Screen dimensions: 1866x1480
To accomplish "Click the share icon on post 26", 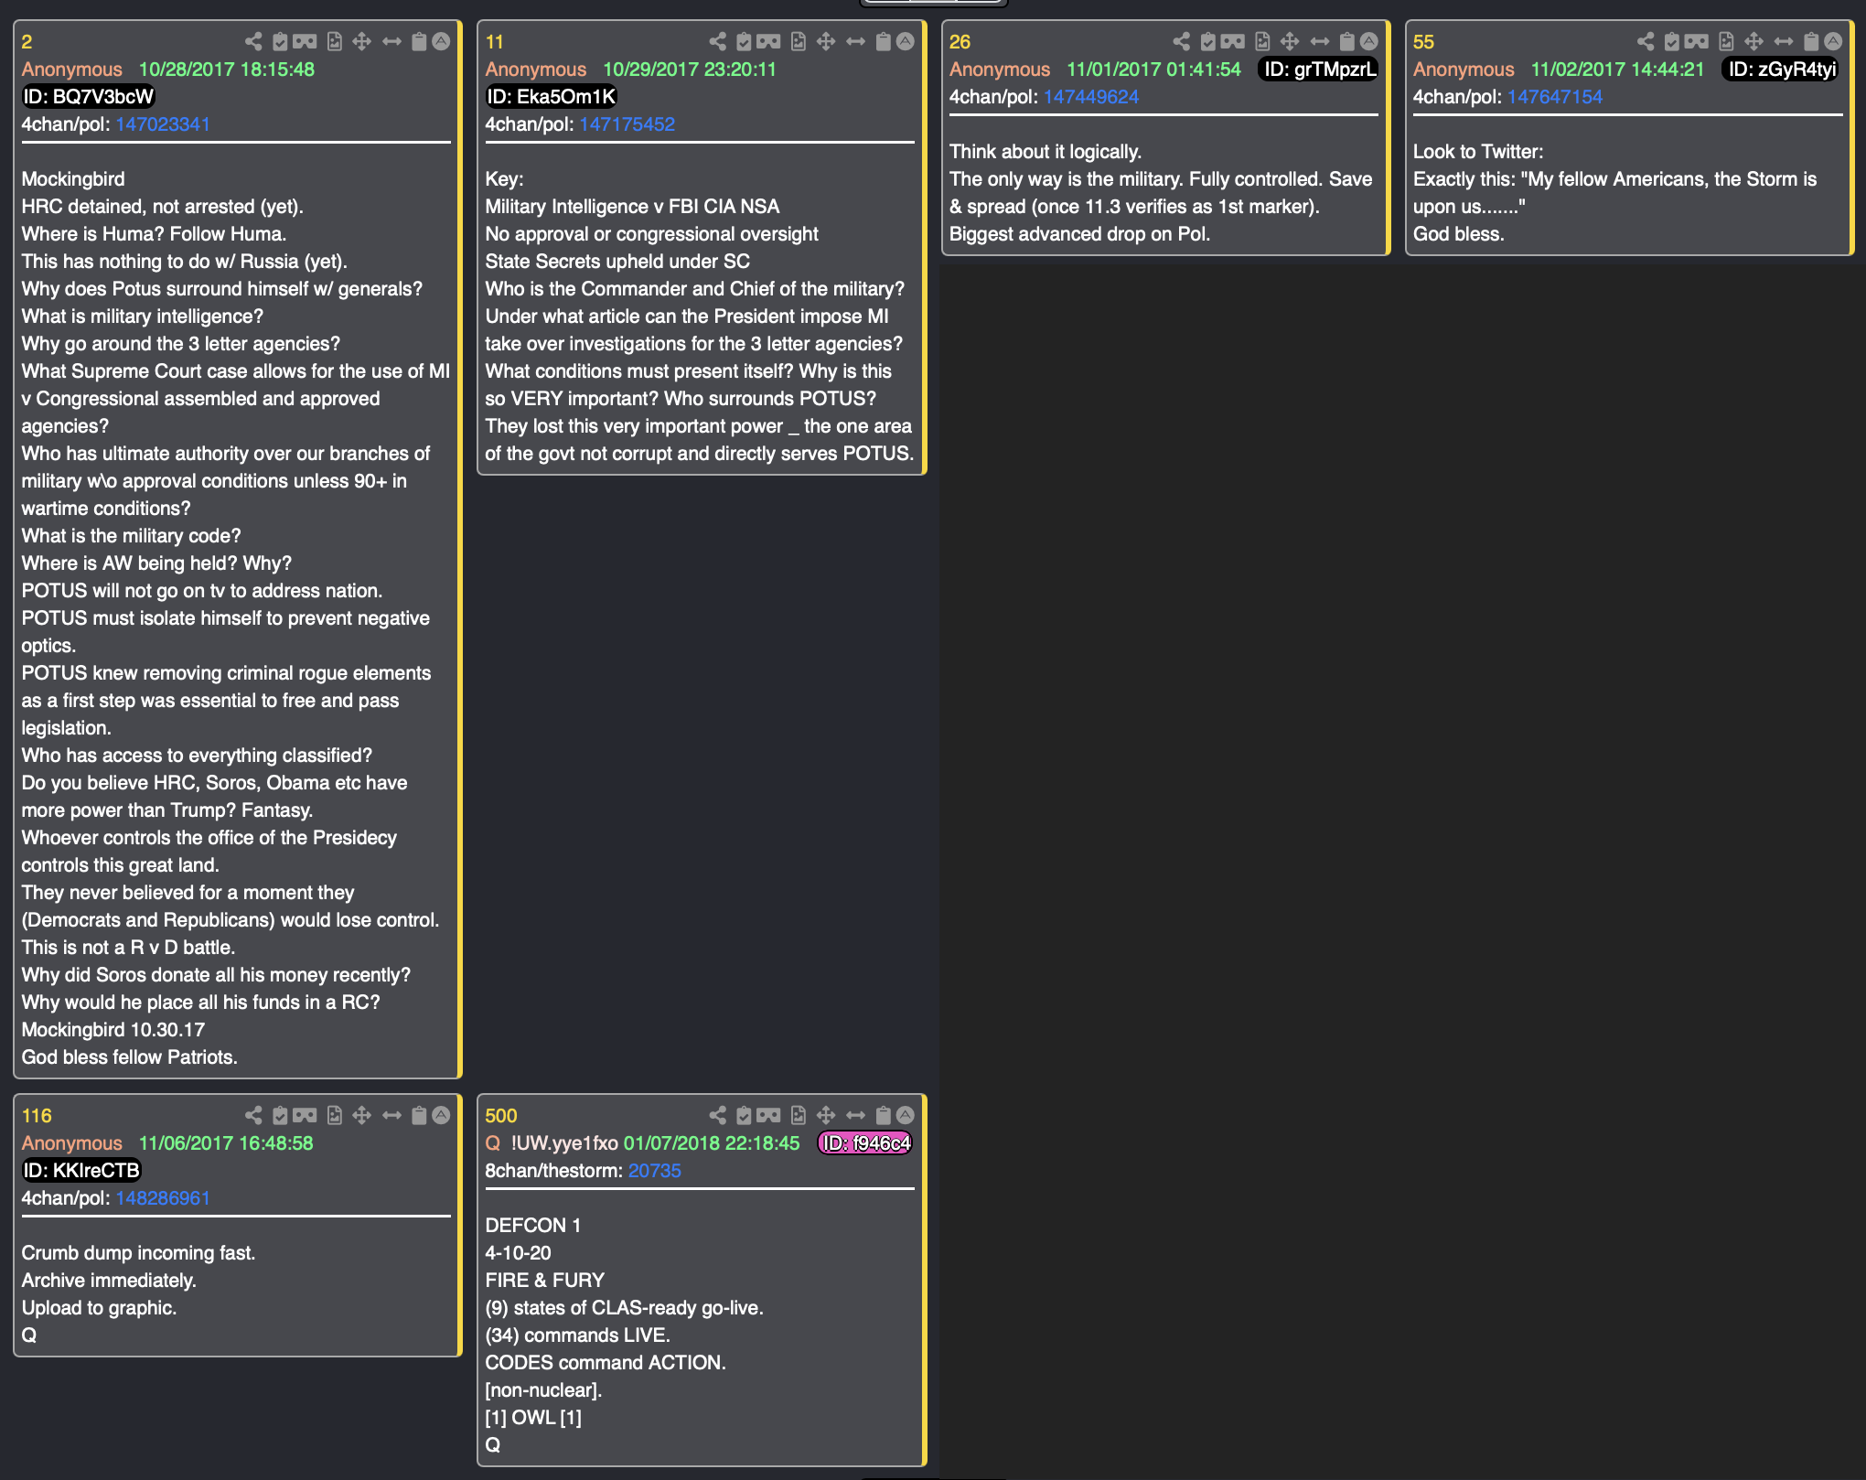I will (x=1181, y=41).
